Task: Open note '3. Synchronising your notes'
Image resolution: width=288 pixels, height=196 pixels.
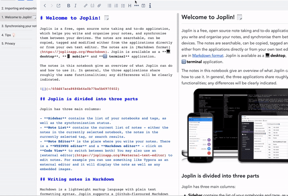Action: tap(18, 26)
